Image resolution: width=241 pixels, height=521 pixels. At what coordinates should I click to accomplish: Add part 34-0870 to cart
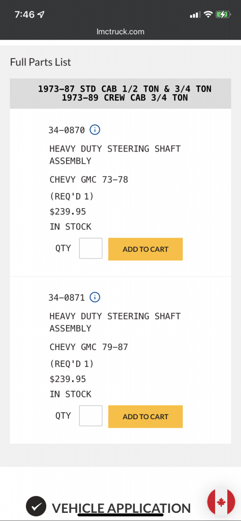(145, 249)
